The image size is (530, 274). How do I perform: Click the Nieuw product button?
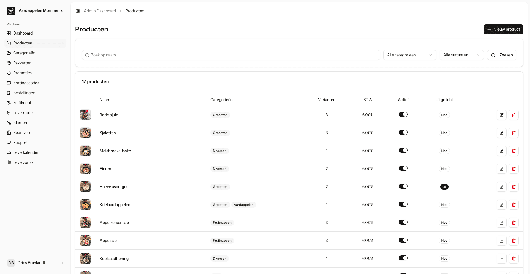(503, 29)
